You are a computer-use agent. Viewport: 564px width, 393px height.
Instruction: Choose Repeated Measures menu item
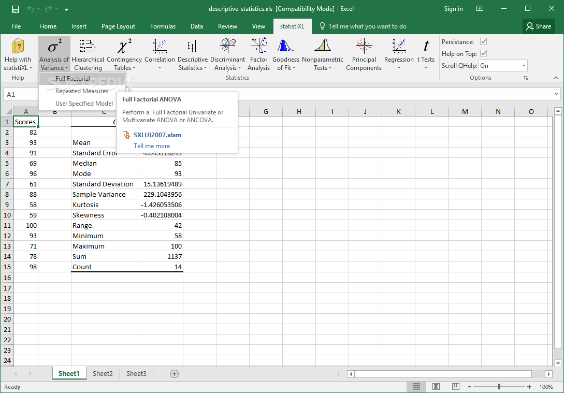tap(82, 91)
